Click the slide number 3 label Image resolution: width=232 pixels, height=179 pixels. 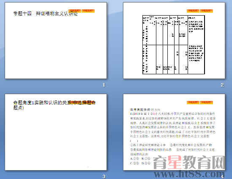[104, 176]
